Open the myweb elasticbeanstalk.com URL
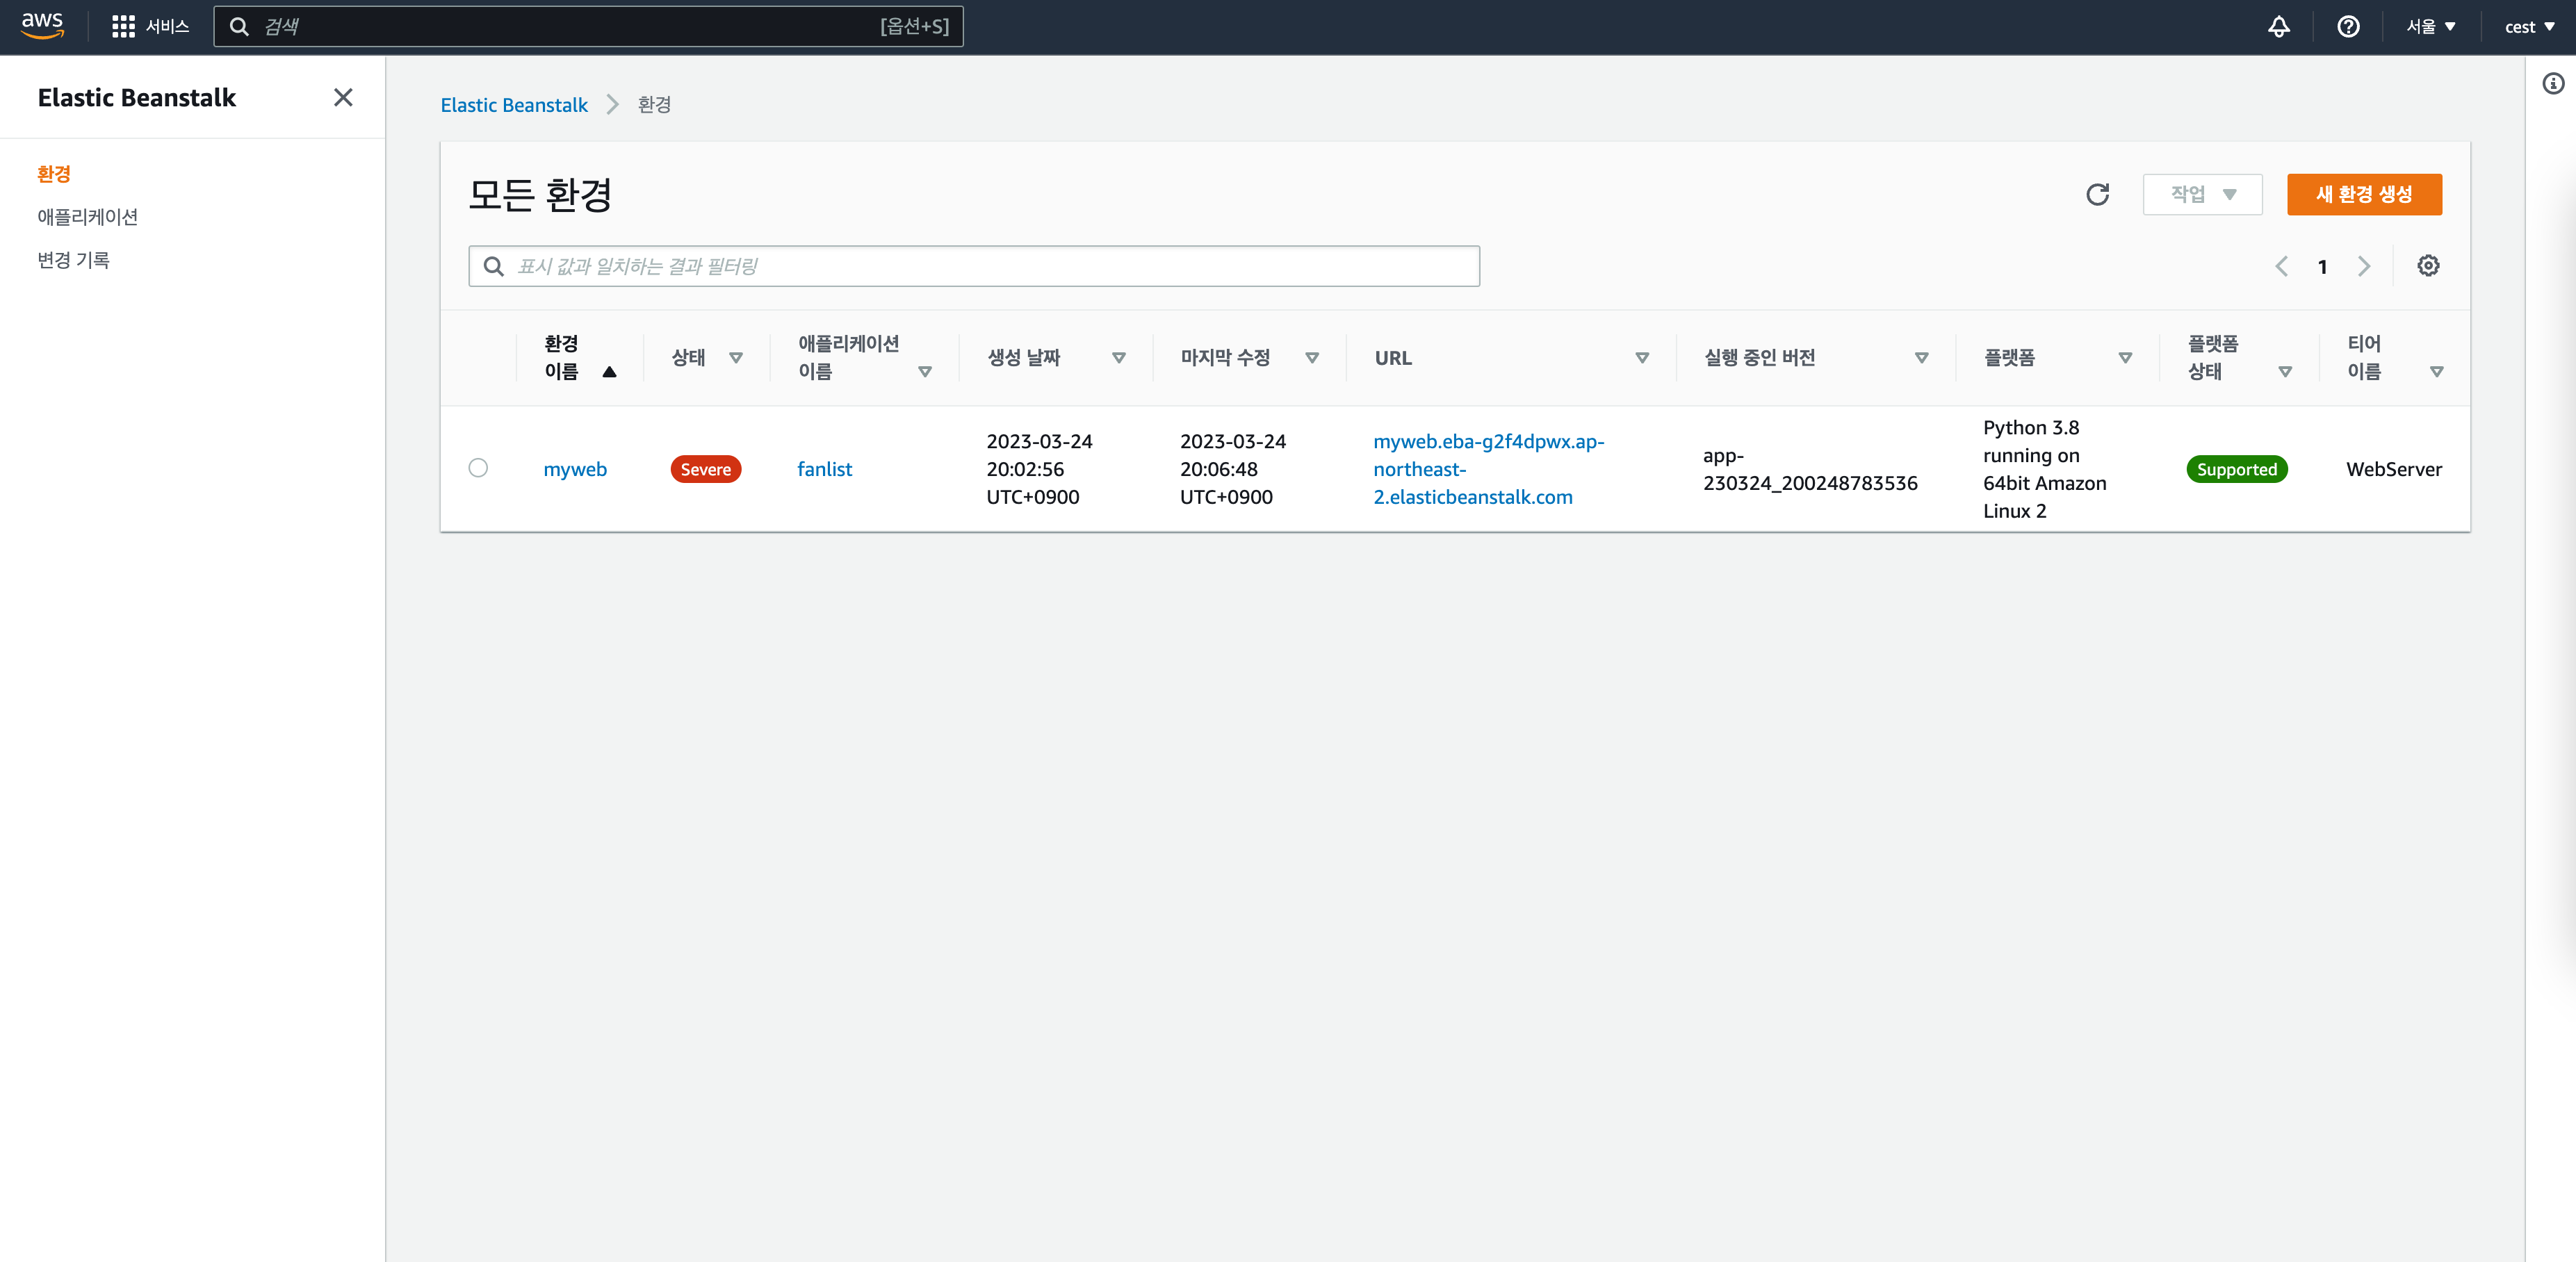 coord(1488,469)
